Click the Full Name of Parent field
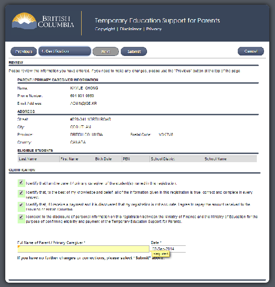 click(x=84, y=249)
